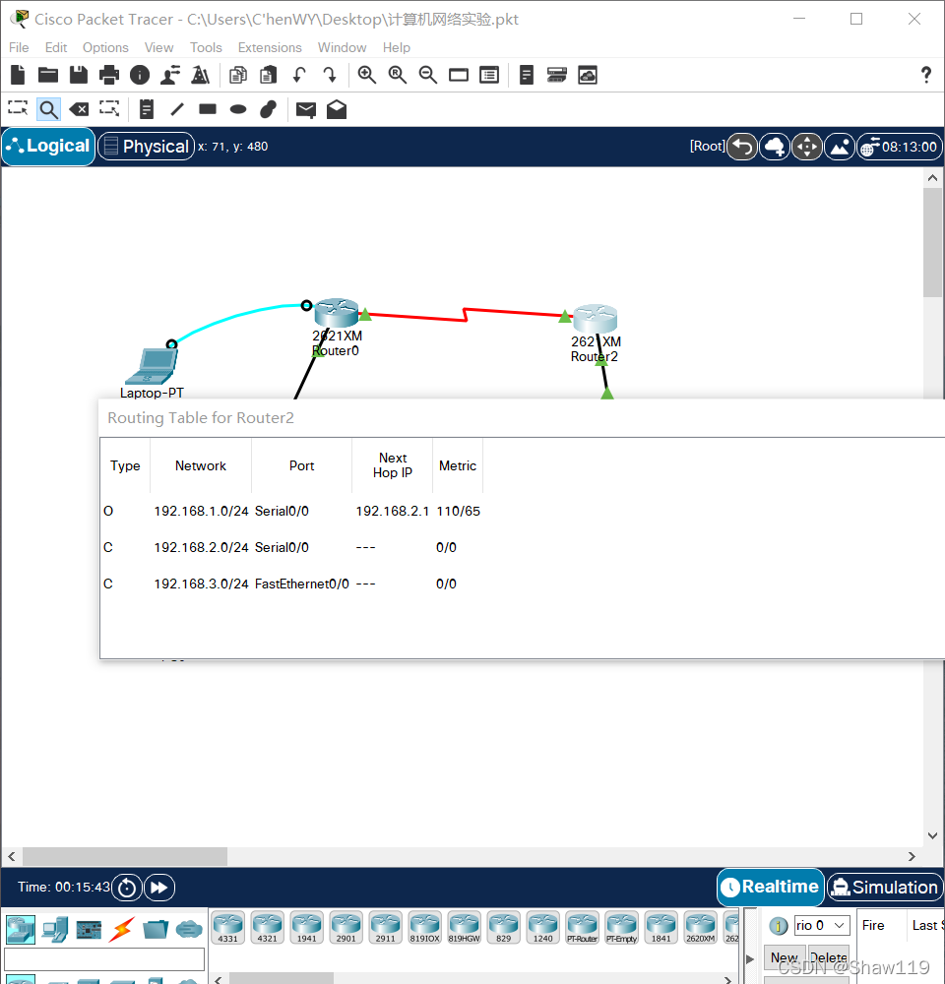Click the Fast Forward Time button
This screenshot has height=984, width=945.
pos(158,888)
